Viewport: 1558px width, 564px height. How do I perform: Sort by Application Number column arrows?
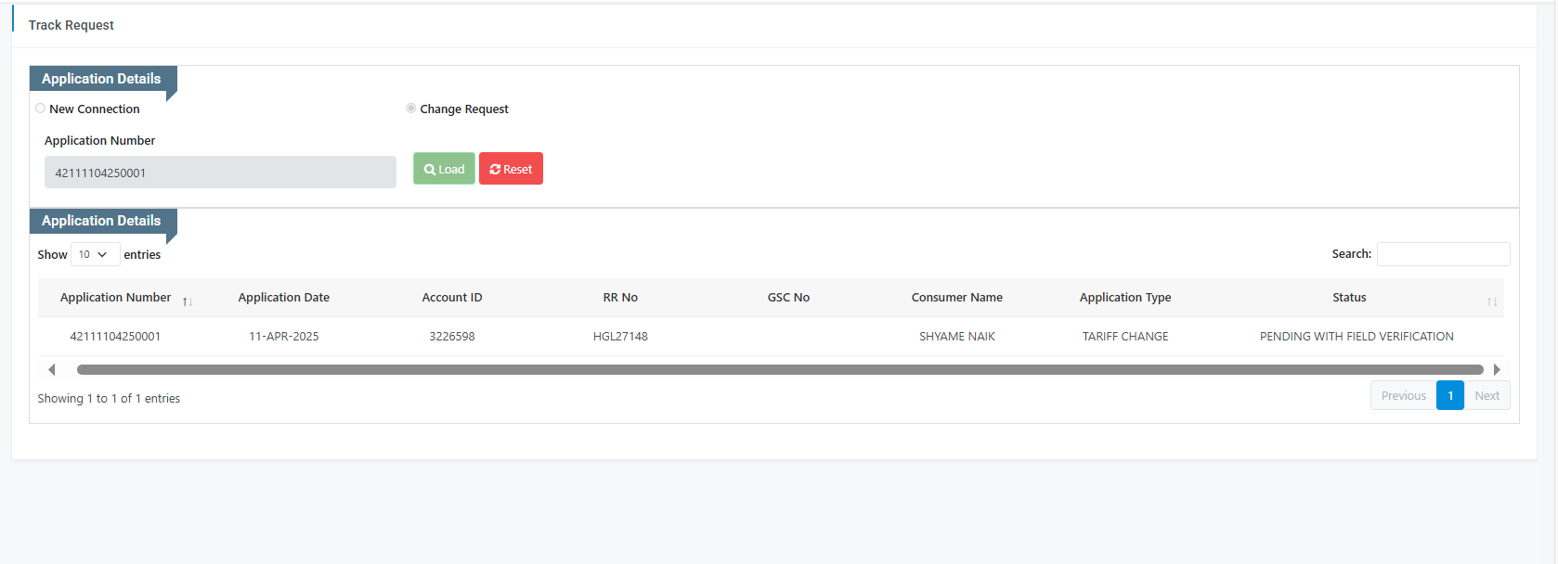pos(188,301)
